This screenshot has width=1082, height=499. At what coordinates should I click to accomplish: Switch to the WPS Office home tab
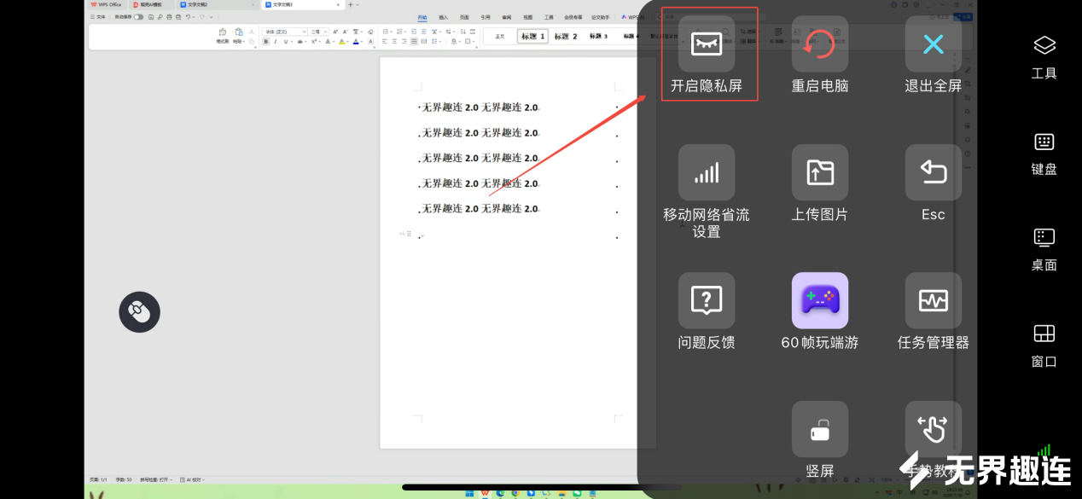[x=106, y=4]
